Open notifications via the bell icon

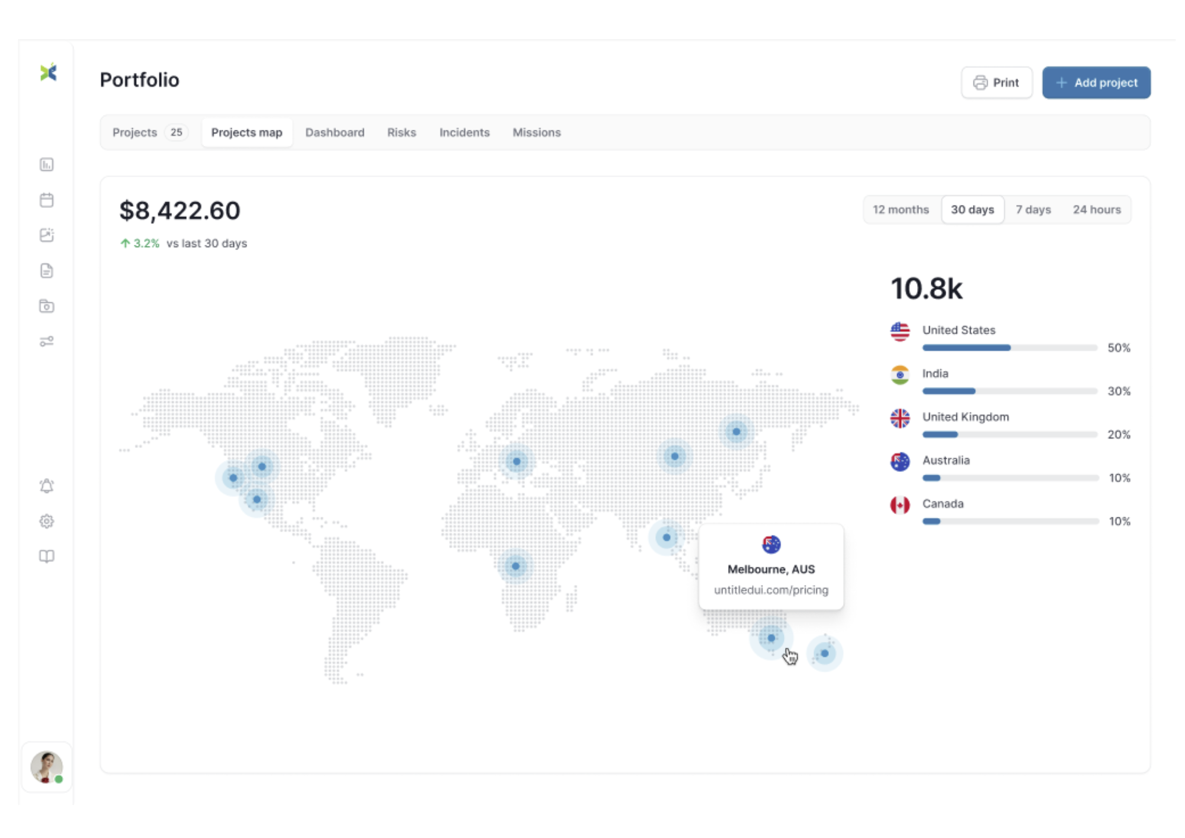tap(47, 487)
